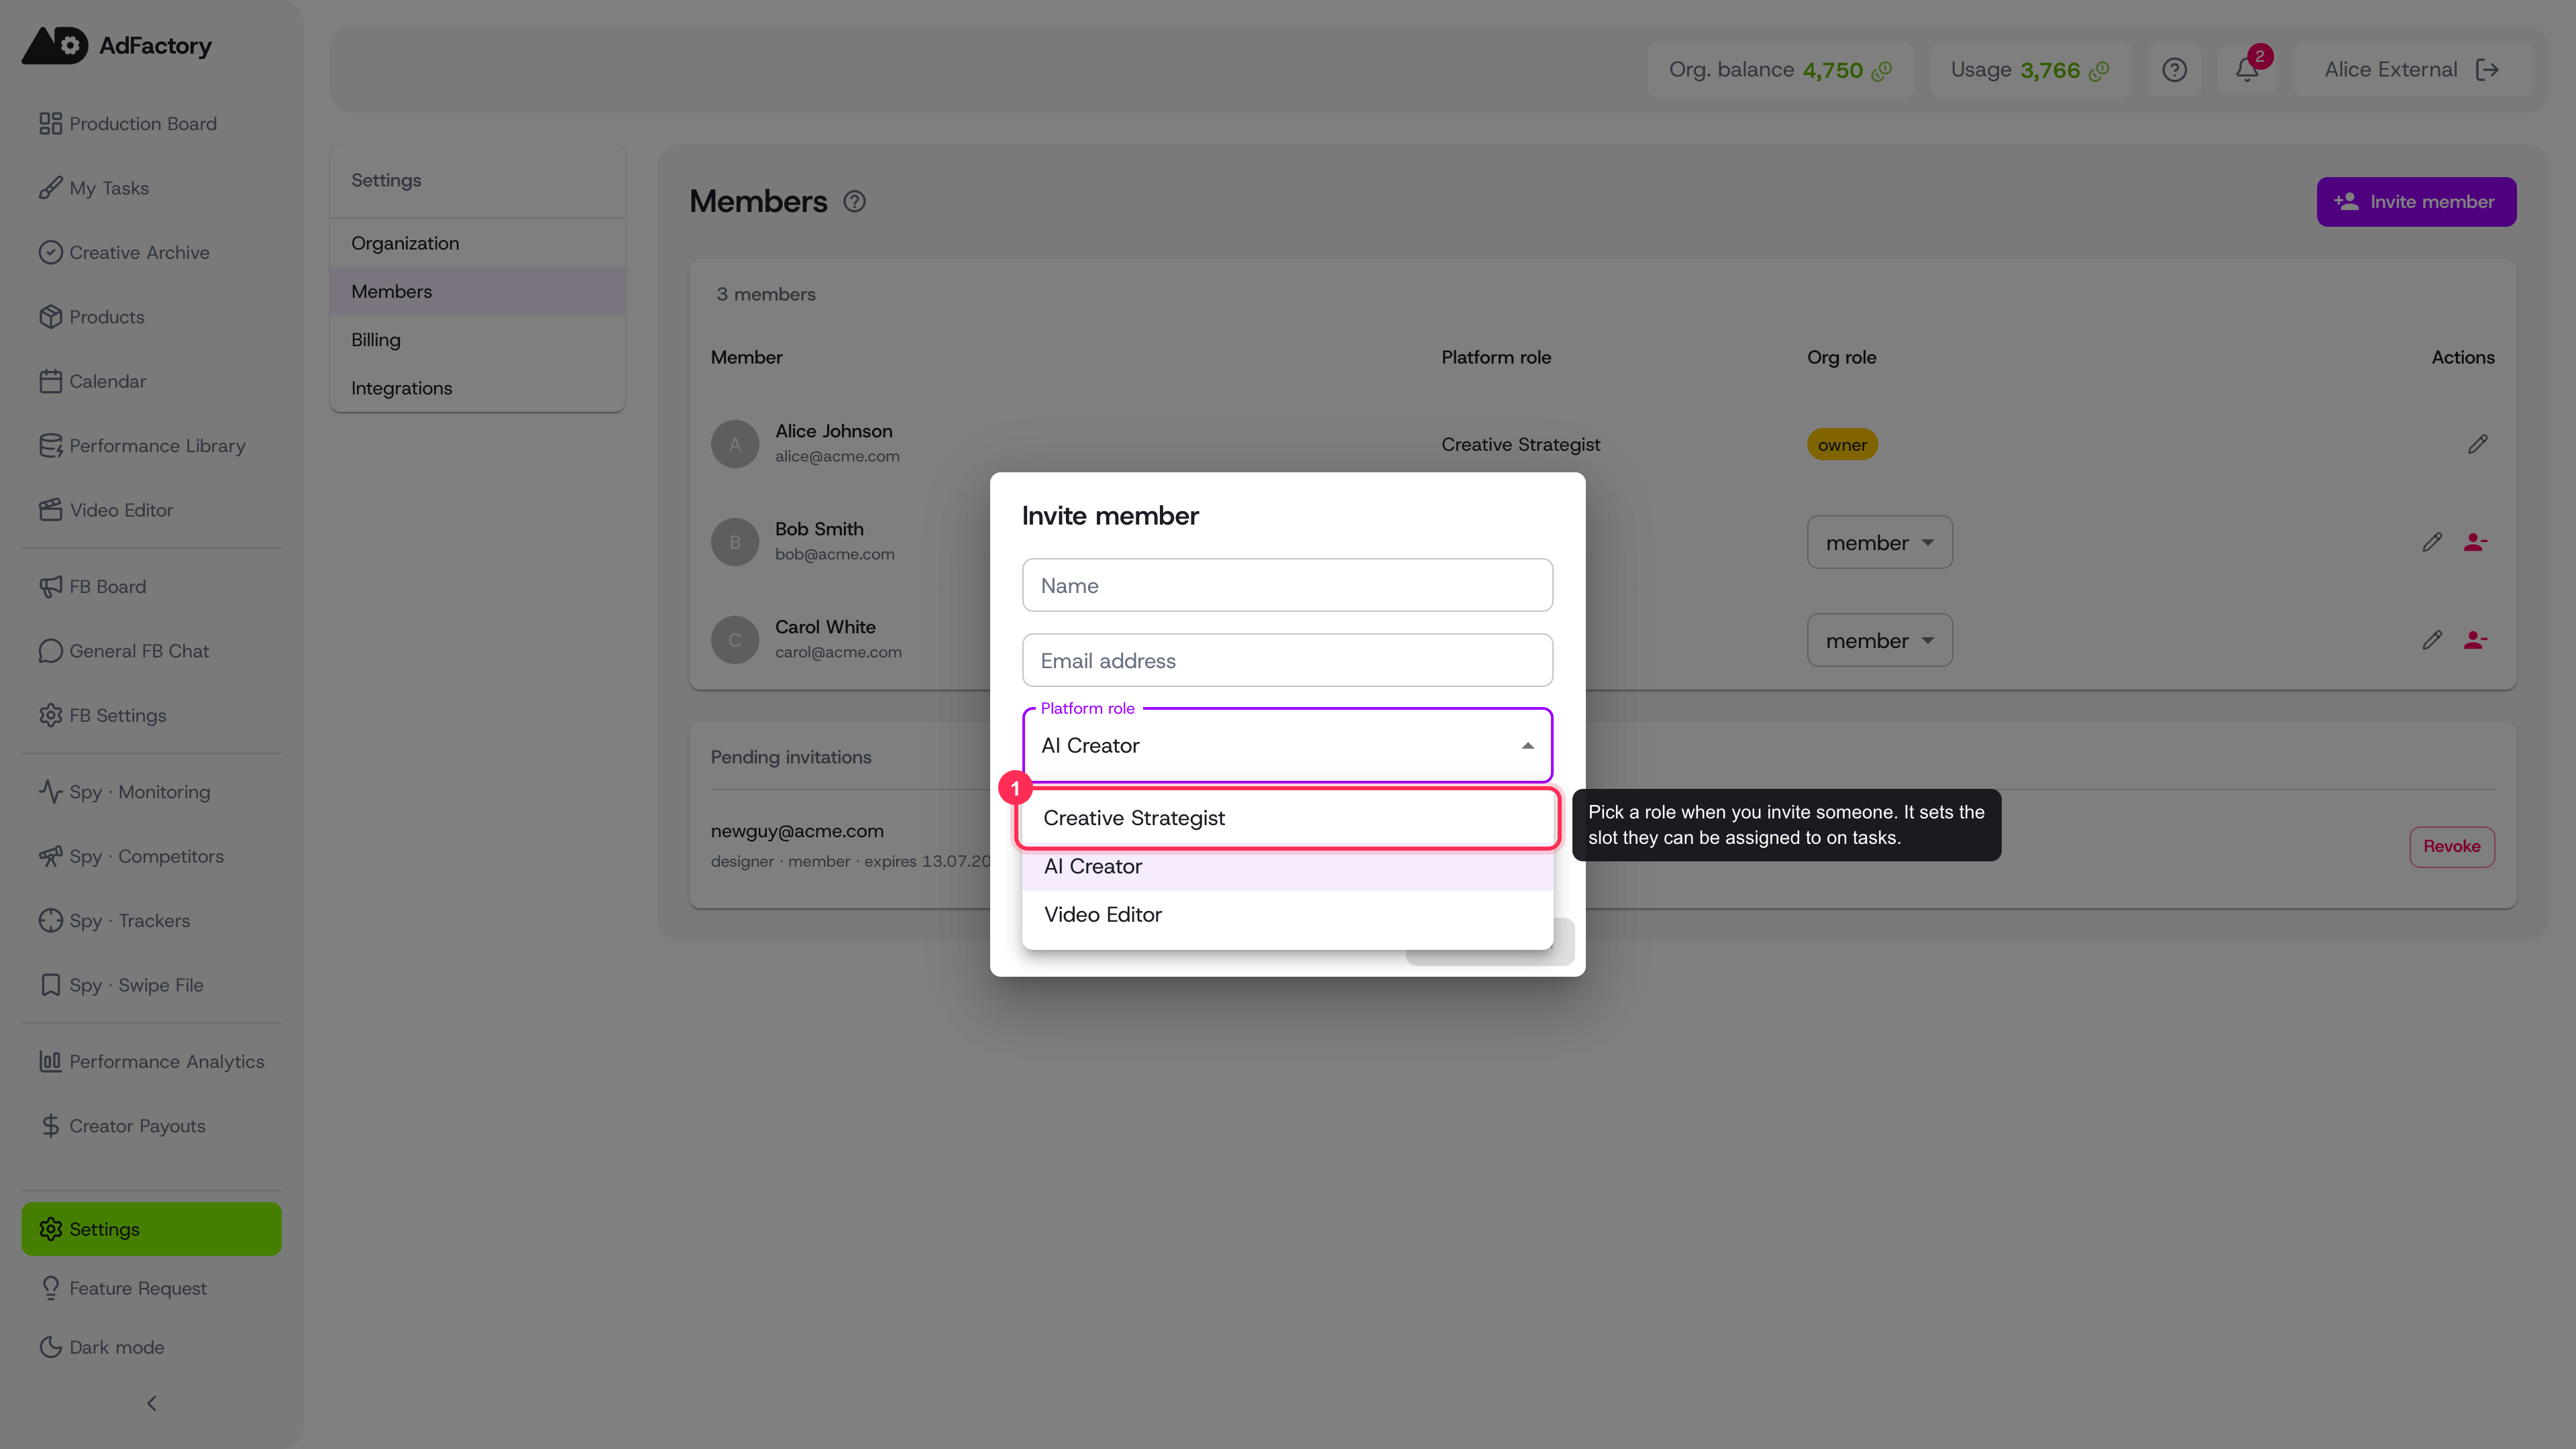Click Alice Johnson's avatar

pyautogui.click(x=735, y=444)
